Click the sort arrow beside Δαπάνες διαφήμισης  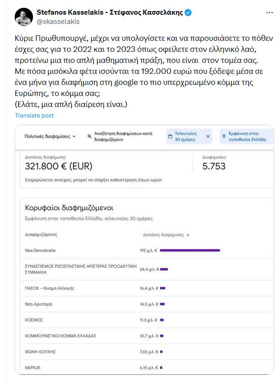(188, 235)
